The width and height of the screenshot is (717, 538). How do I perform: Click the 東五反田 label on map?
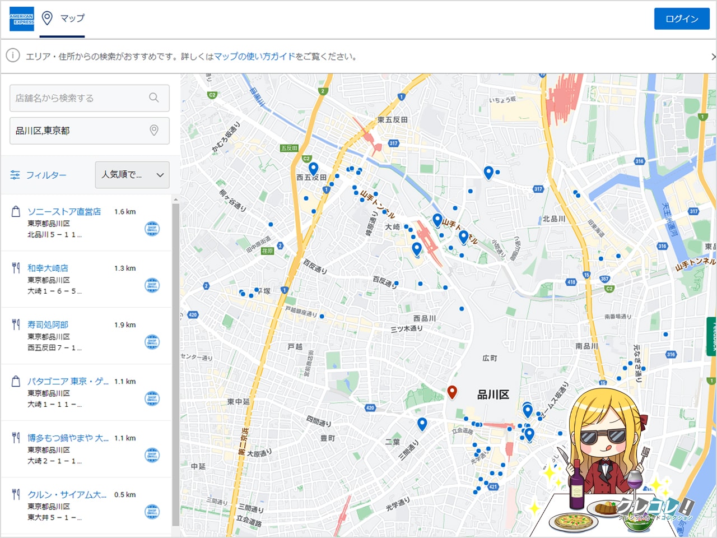click(x=393, y=120)
